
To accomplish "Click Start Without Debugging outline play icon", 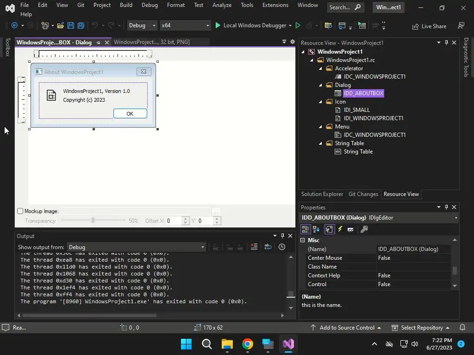I will click(x=298, y=25).
